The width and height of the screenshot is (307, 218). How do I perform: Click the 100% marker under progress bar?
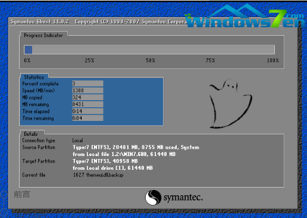(273, 60)
